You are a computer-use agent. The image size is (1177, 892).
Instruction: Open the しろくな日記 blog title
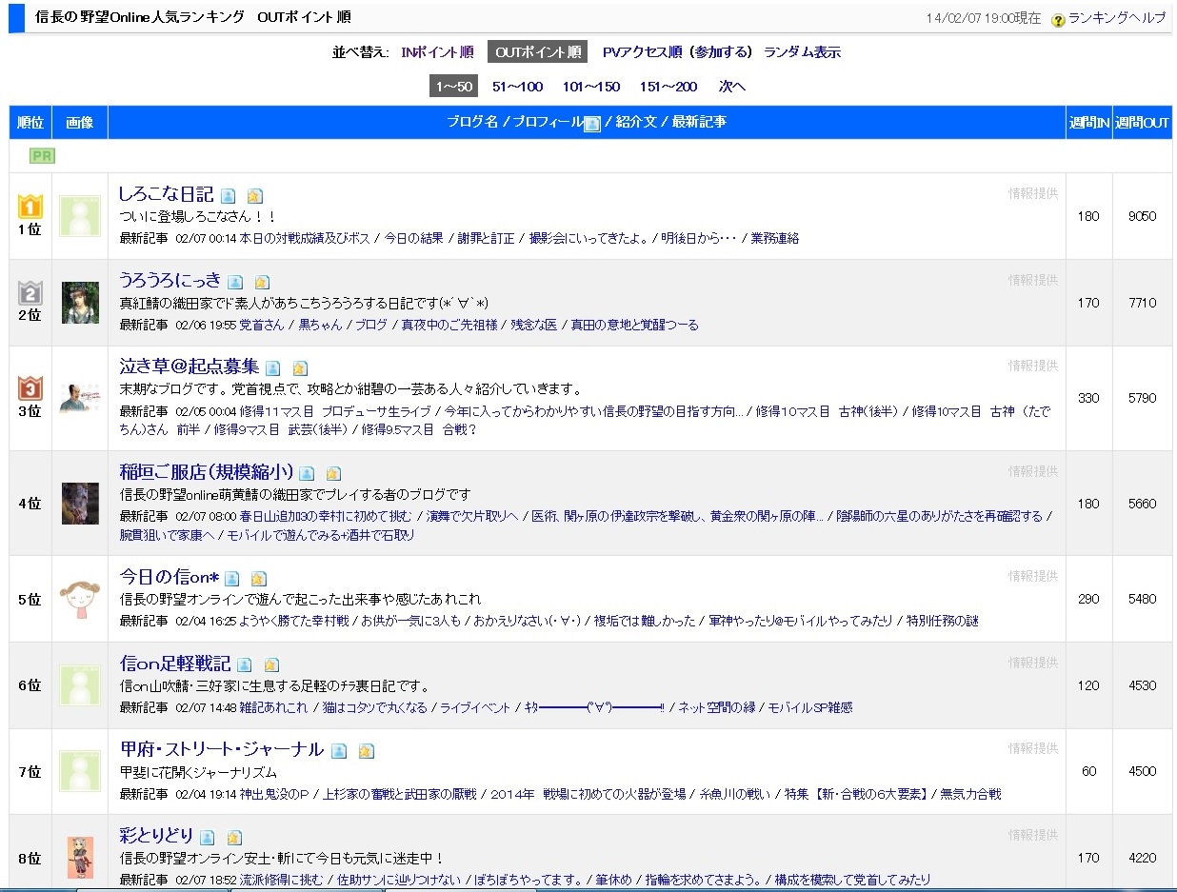[166, 194]
